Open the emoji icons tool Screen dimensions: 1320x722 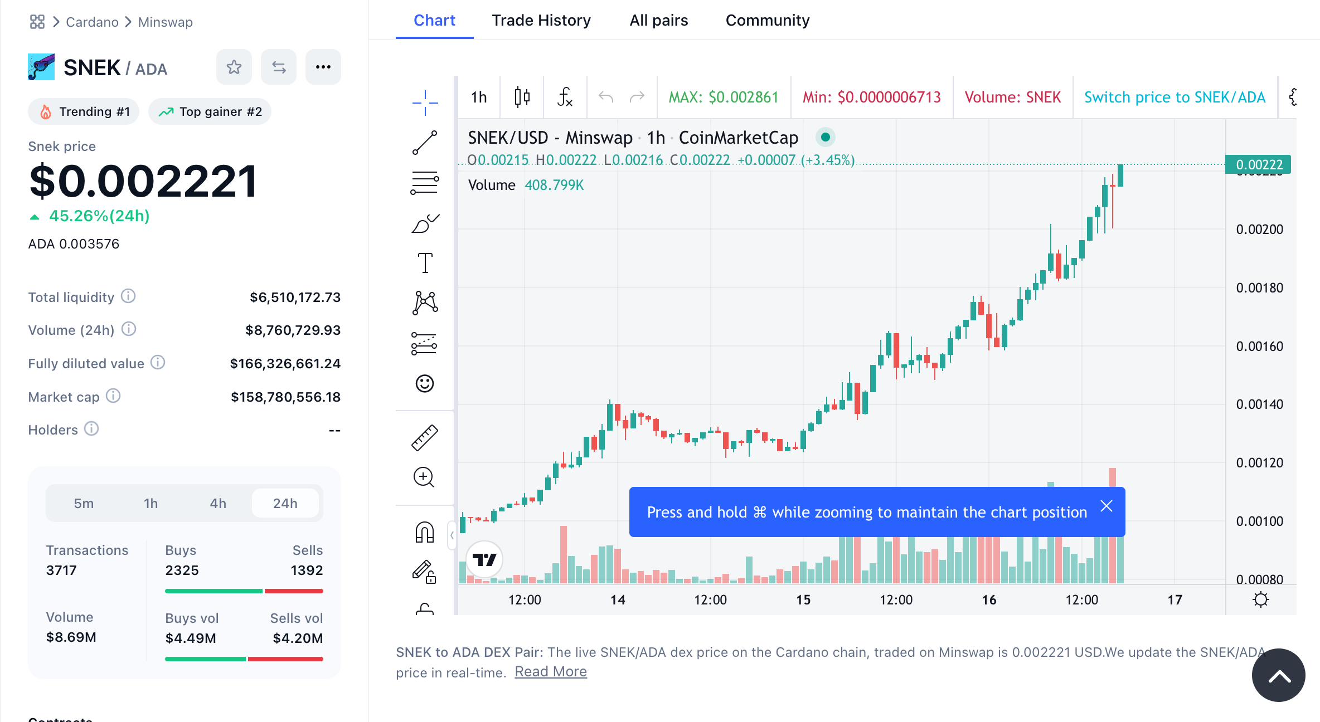click(x=425, y=383)
